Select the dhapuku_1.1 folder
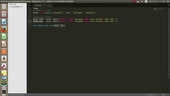 18,7
